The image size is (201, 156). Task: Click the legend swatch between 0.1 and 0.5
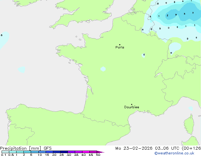point(5,152)
